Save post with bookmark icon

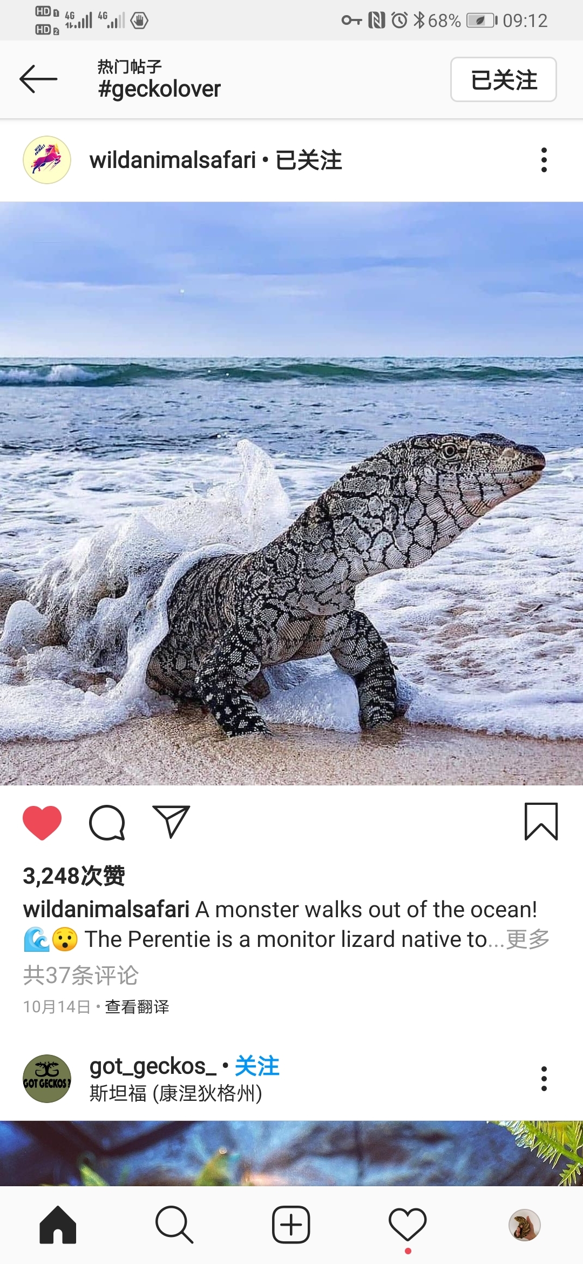click(x=541, y=822)
